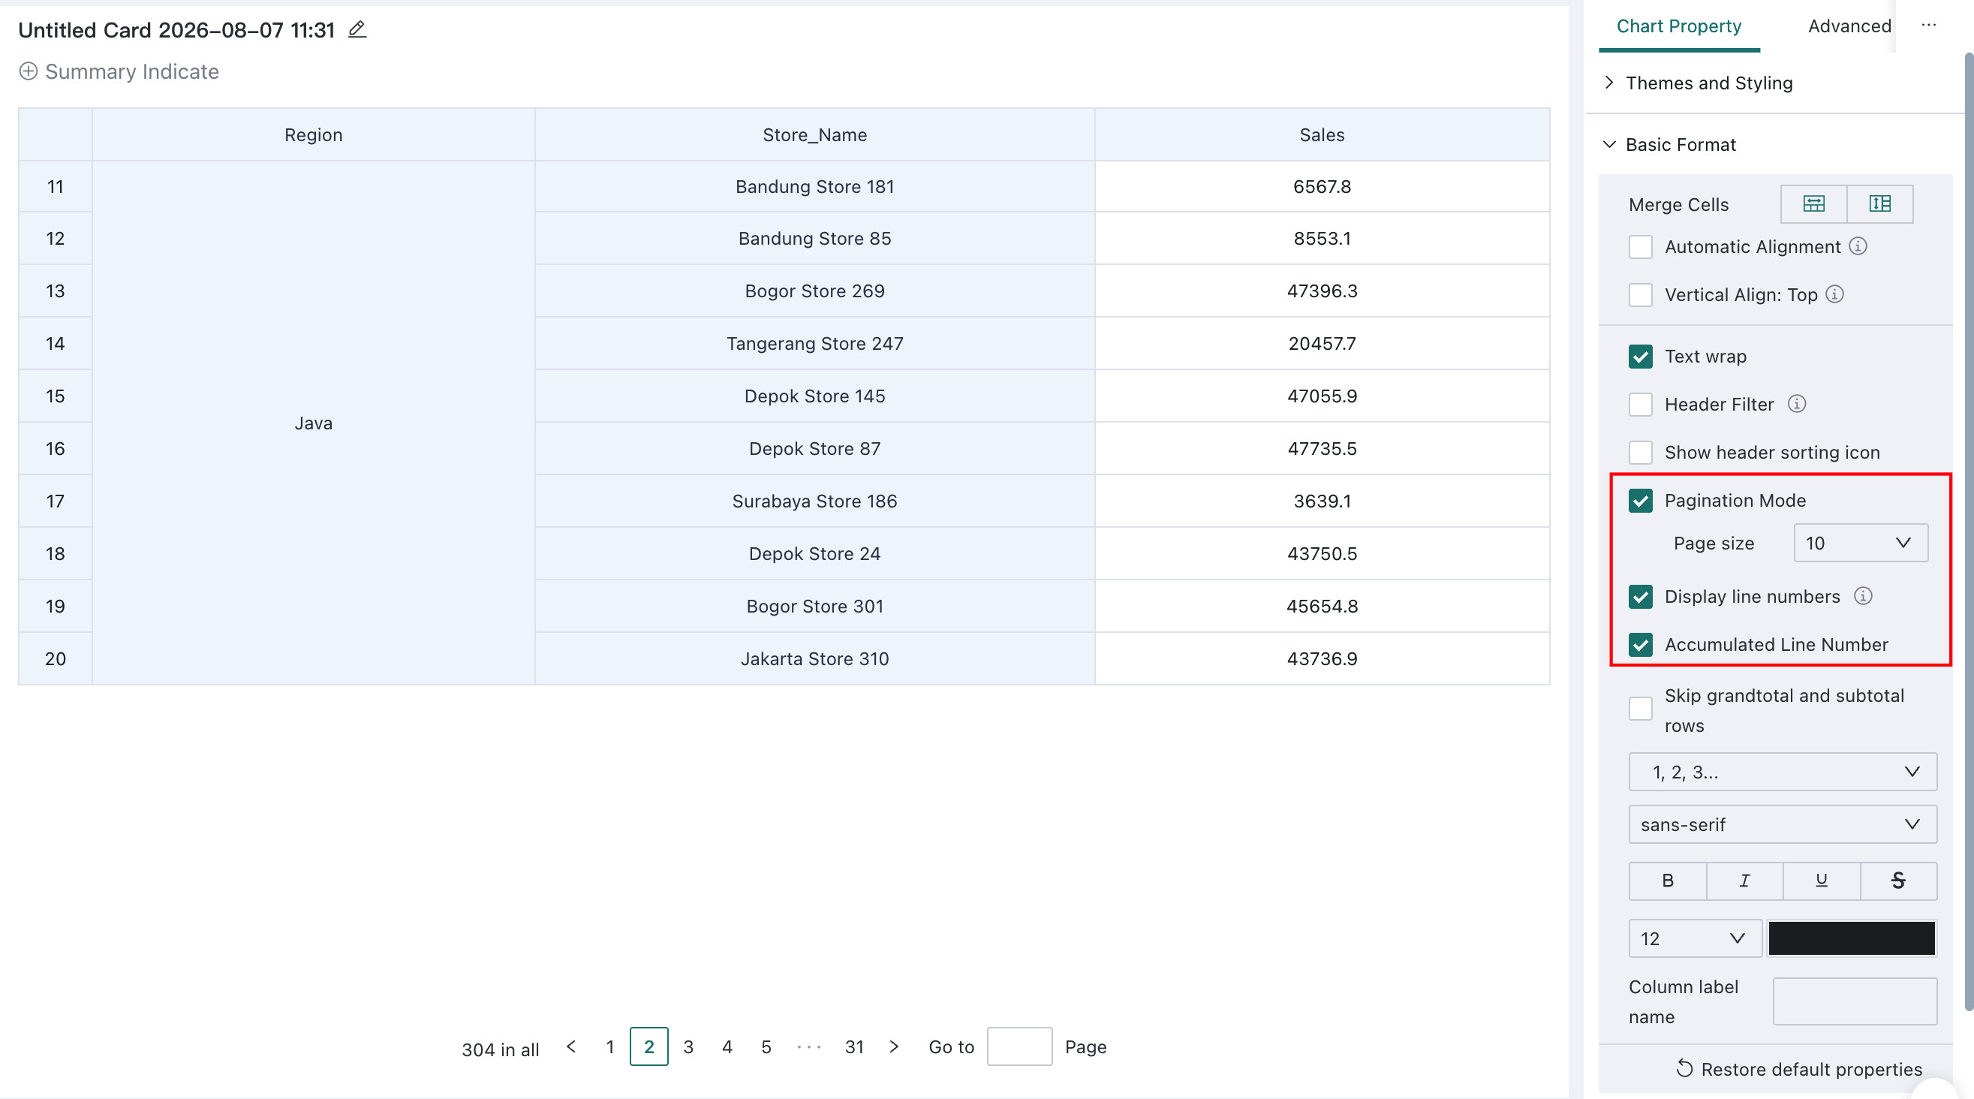The width and height of the screenshot is (1974, 1099).
Task: Go to page 5
Action: (x=766, y=1047)
